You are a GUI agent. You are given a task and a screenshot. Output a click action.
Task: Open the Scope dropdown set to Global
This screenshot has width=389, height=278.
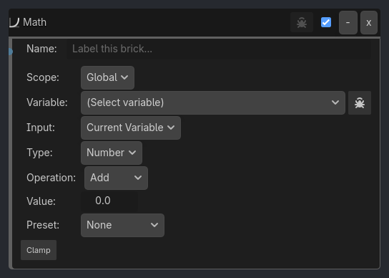tap(107, 77)
